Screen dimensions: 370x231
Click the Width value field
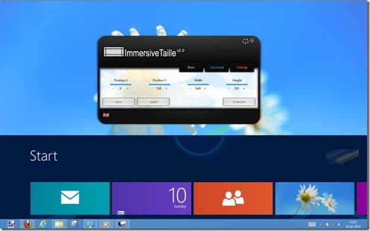coord(198,89)
